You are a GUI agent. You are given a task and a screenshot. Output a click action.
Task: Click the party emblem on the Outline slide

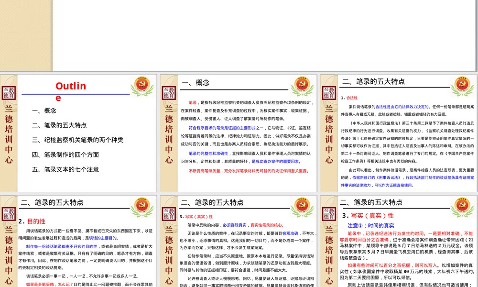point(142,86)
